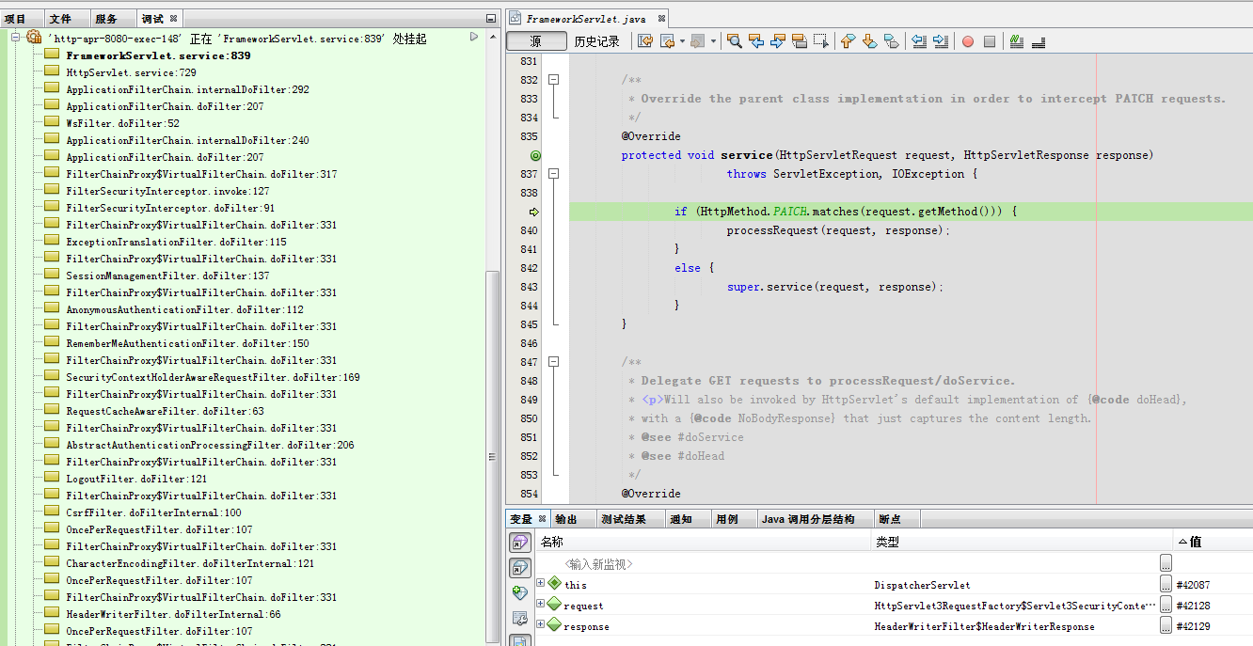Click the ellipsis button on the 'response' row

1166,625
